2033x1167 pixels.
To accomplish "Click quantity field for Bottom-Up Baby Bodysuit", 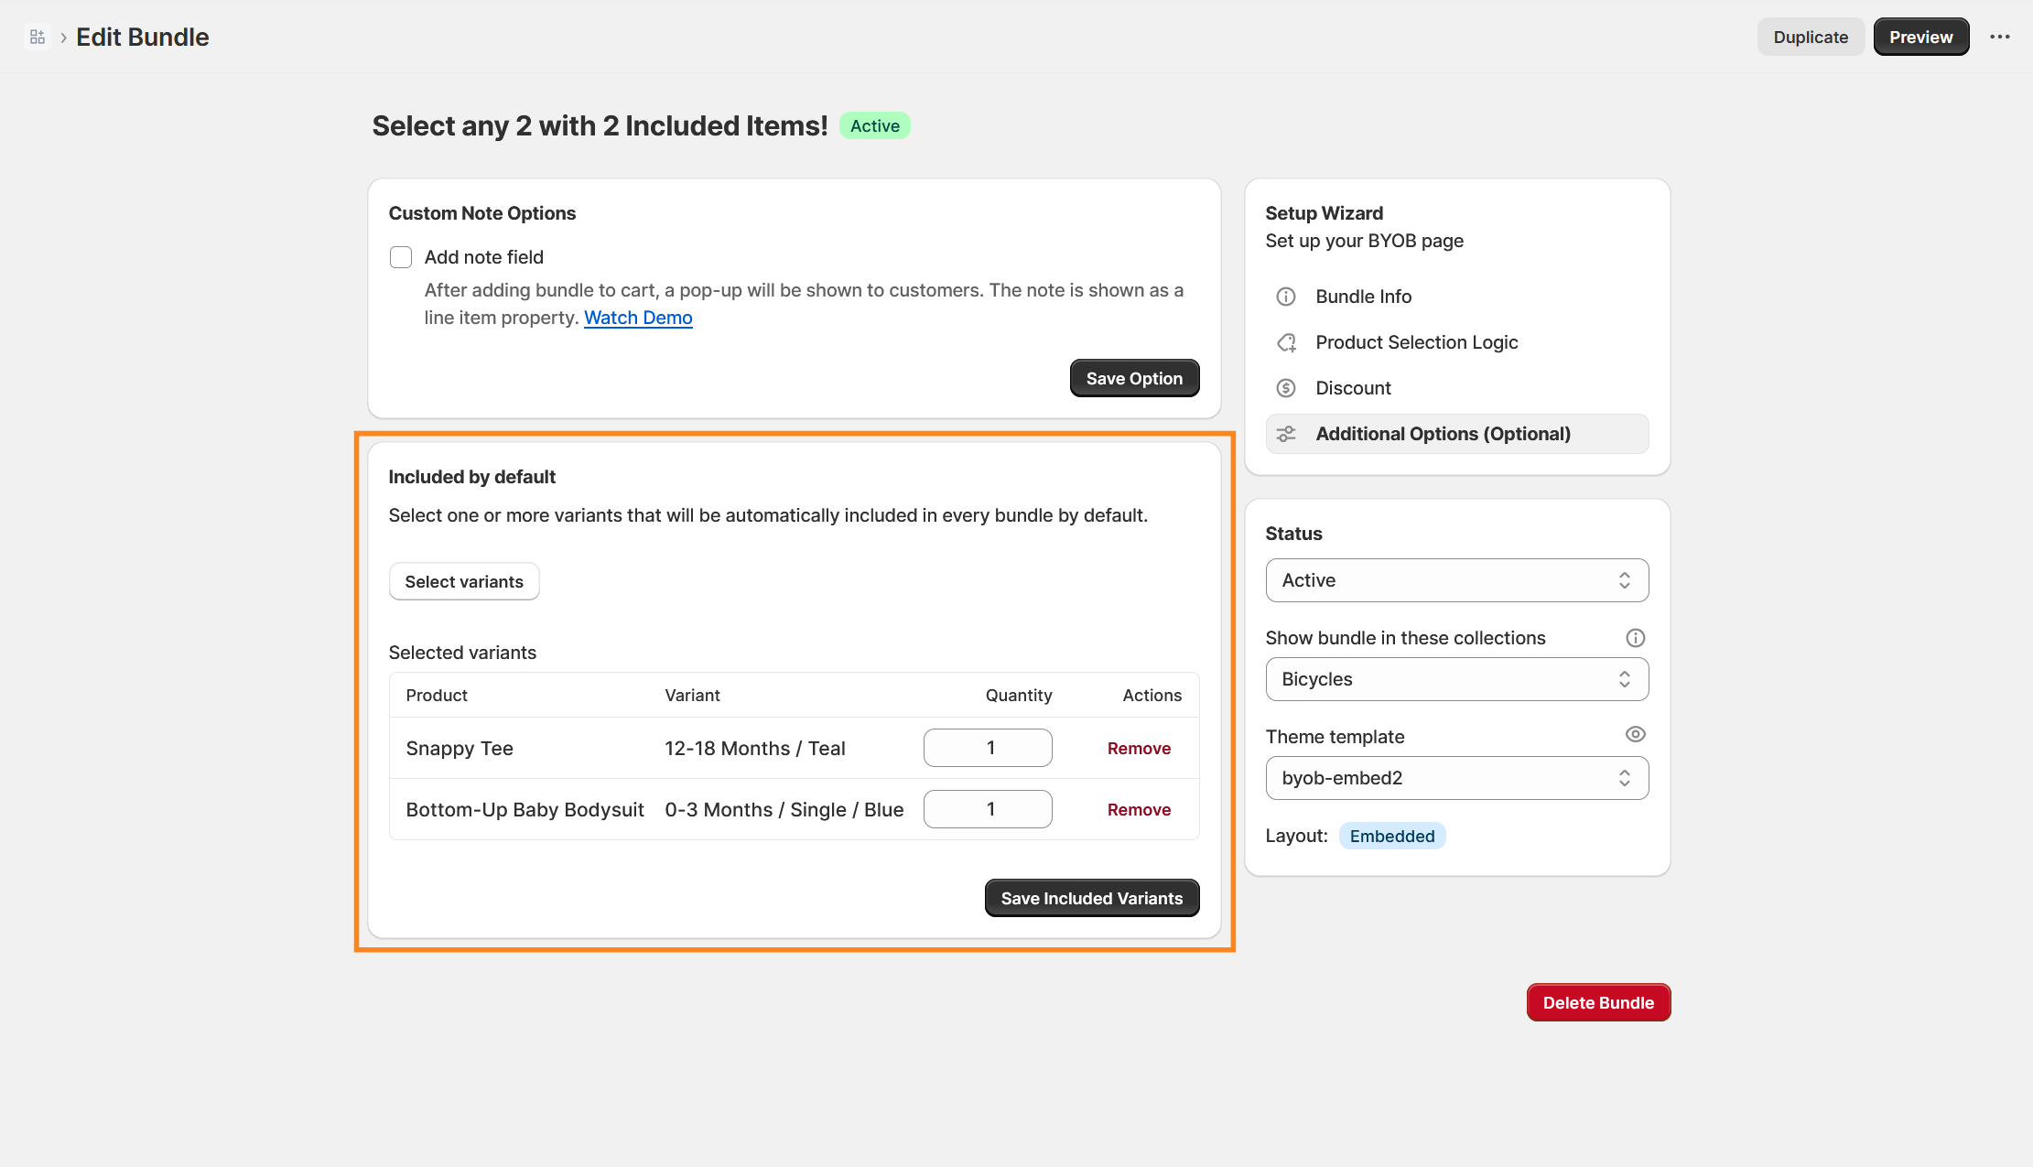I will [x=988, y=809].
